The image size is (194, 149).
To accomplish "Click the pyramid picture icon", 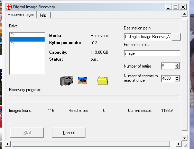I will pos(82,80).
